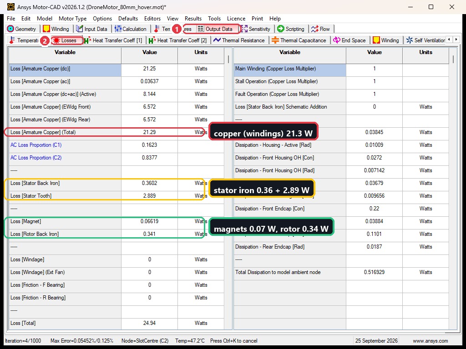
Task: Open the Motor Type menu
Action: tap(72, 18)
